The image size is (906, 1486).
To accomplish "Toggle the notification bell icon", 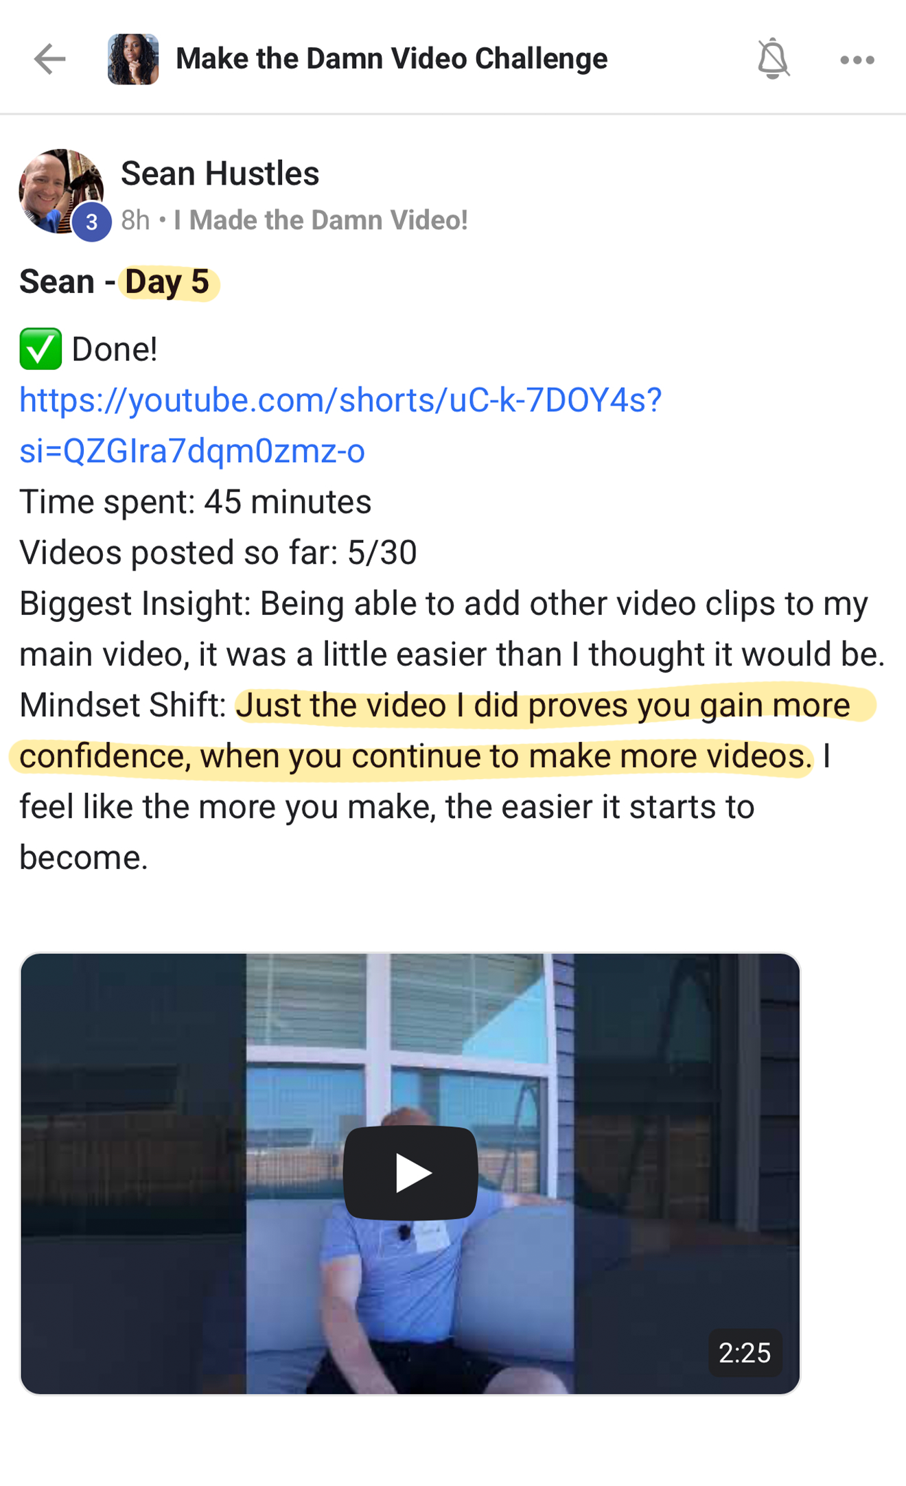I will (773, 59).
